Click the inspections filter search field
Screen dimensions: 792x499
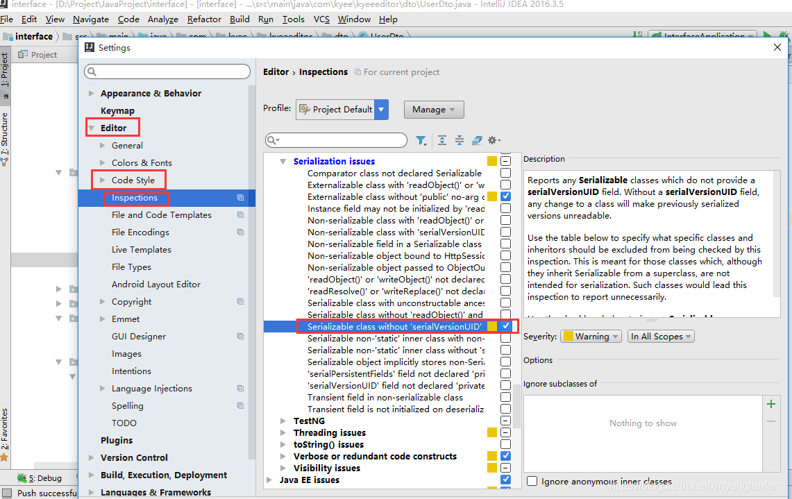[337, 140]
